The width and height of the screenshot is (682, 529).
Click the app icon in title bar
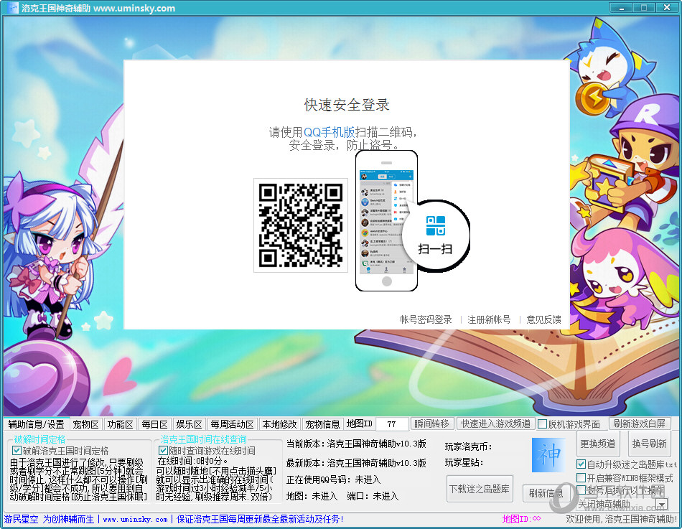pos(12,8)
